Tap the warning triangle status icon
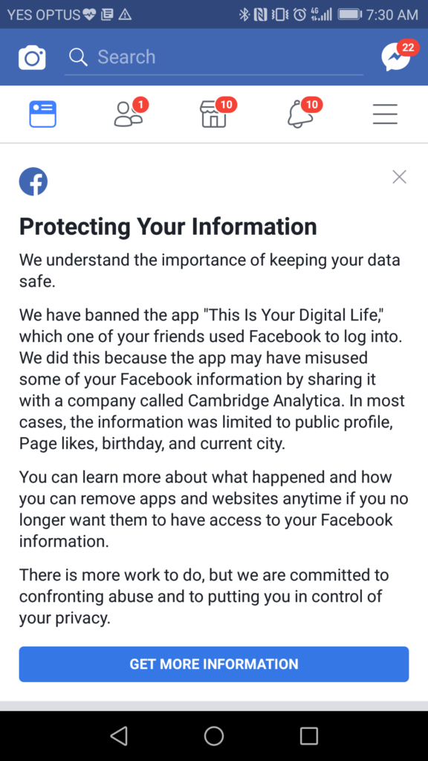Viewport: 428px width, 761px height. tap(125, 15)
